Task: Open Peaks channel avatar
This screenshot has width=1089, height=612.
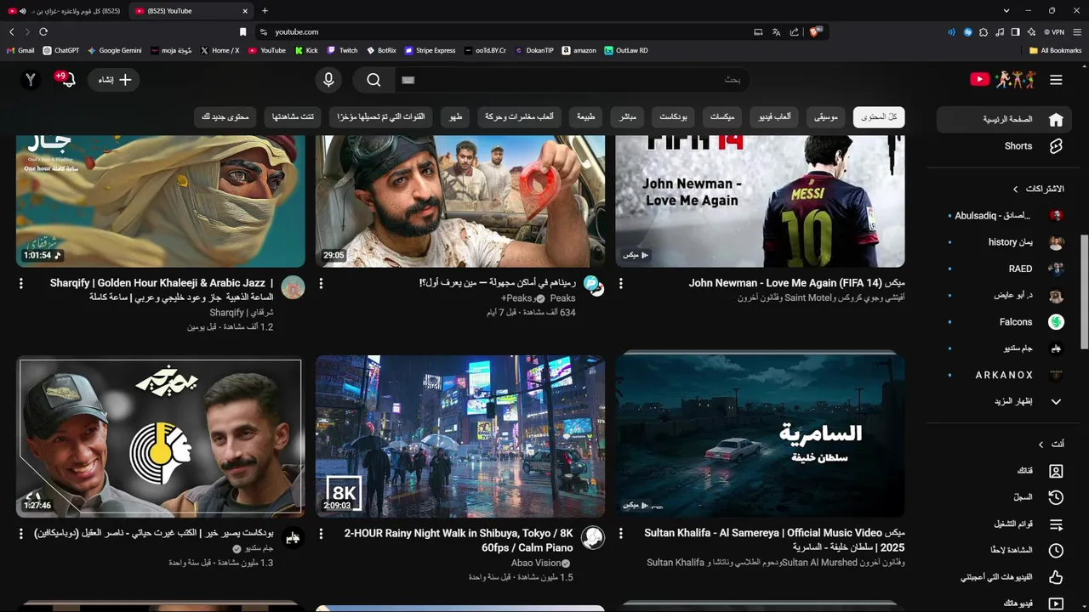Action: (x=593, y=286)
